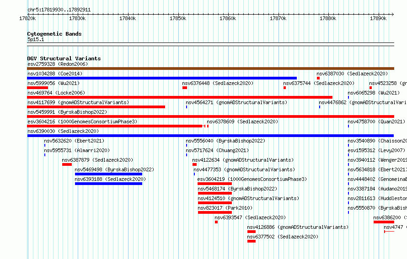Select nsv6390030 (Sedlazeck2020) variant label
The width and height of the screenshot is (407, 259).
(x=63, y=131)
